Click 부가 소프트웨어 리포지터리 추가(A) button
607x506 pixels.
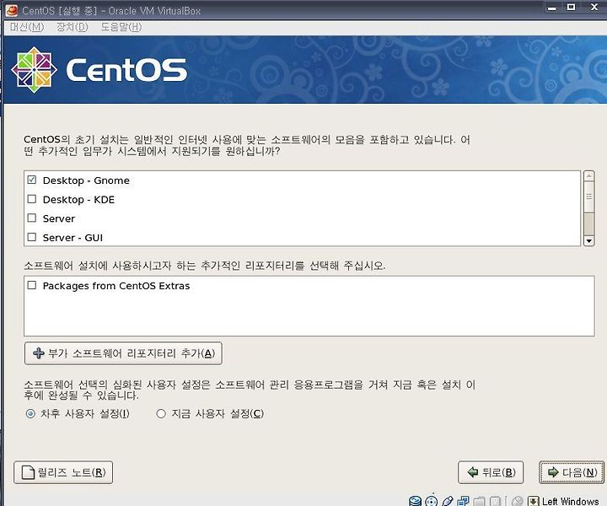[x=123, y=353]
